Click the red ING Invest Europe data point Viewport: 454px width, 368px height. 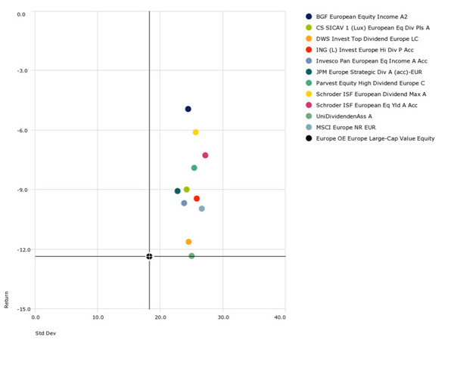pos(197,199)
